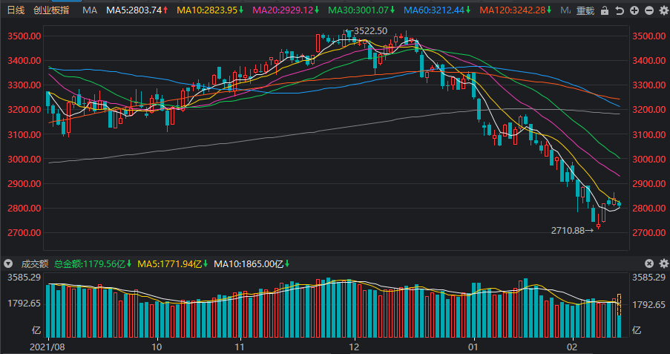
Task: Select the 日线 period tab
Action: (16, 11)
